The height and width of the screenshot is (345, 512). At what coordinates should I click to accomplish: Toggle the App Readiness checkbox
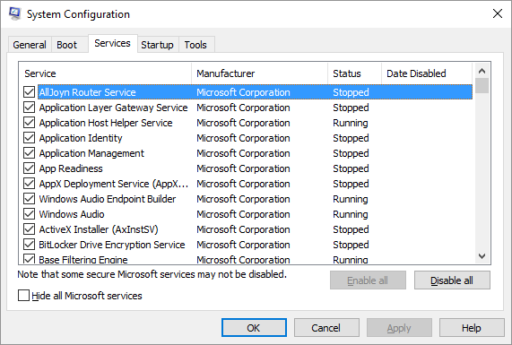[x=29, y=168]
